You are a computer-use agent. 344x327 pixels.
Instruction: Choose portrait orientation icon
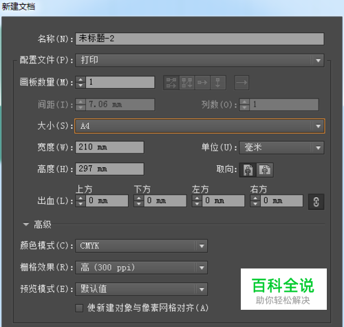coord(248,170)
